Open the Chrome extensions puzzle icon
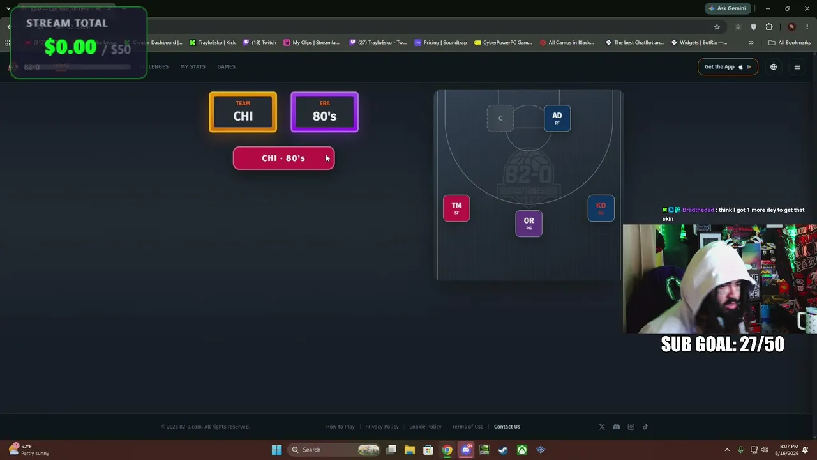This screenshot has height=460, width=817. click(x=769, y=27)
